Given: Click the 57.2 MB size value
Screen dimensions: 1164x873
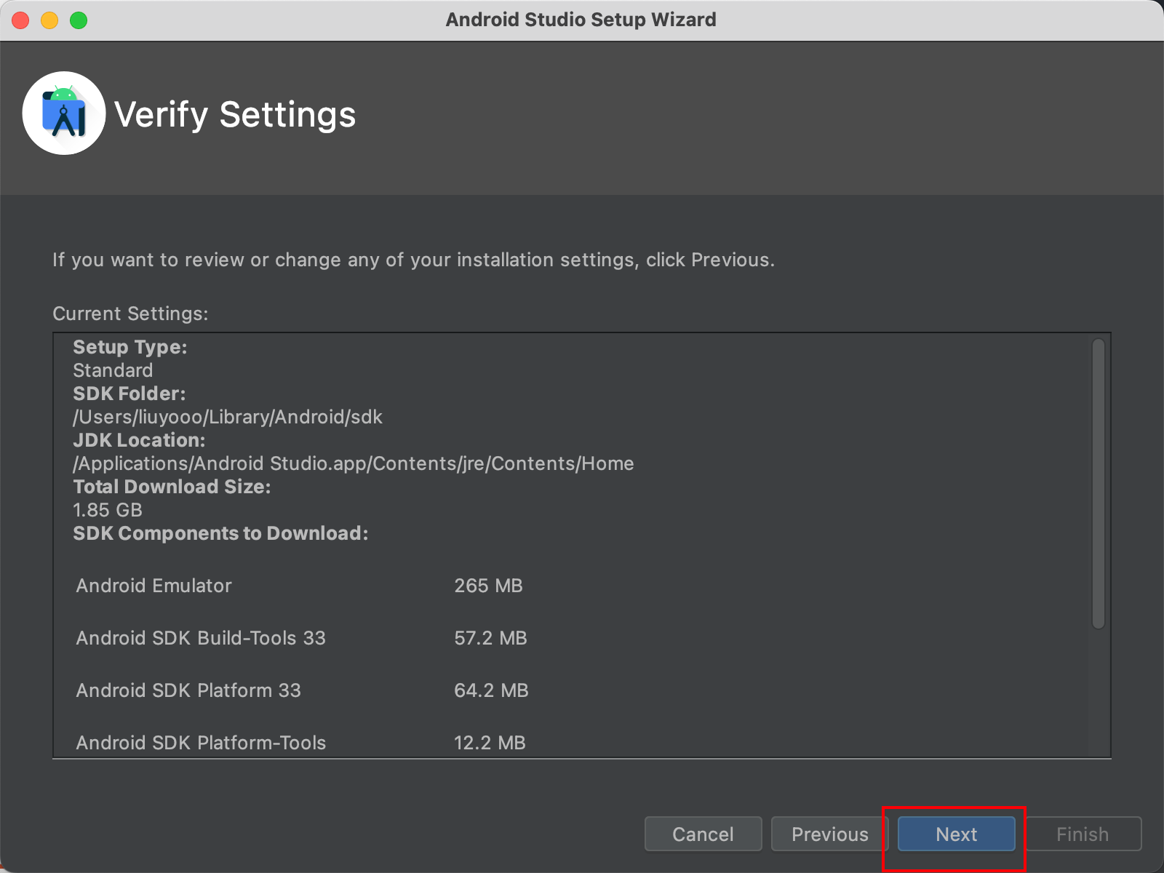Looking at the screenshot, I should (x=490, y=638).
